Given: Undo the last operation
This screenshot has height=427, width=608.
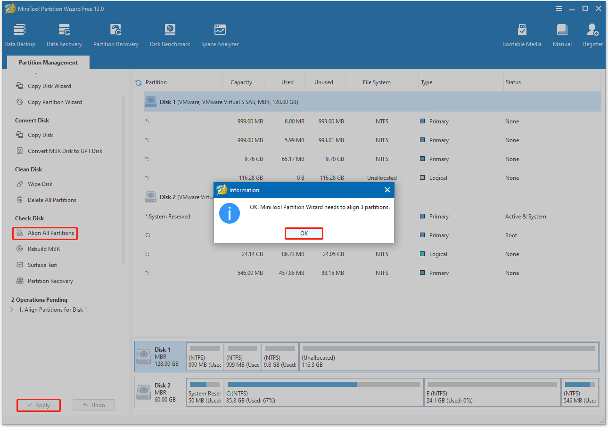Looking at the screenshot, I should coord(93,405).
